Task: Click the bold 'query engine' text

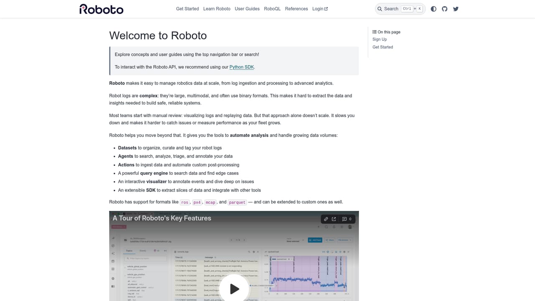Action: click(154, 173)
